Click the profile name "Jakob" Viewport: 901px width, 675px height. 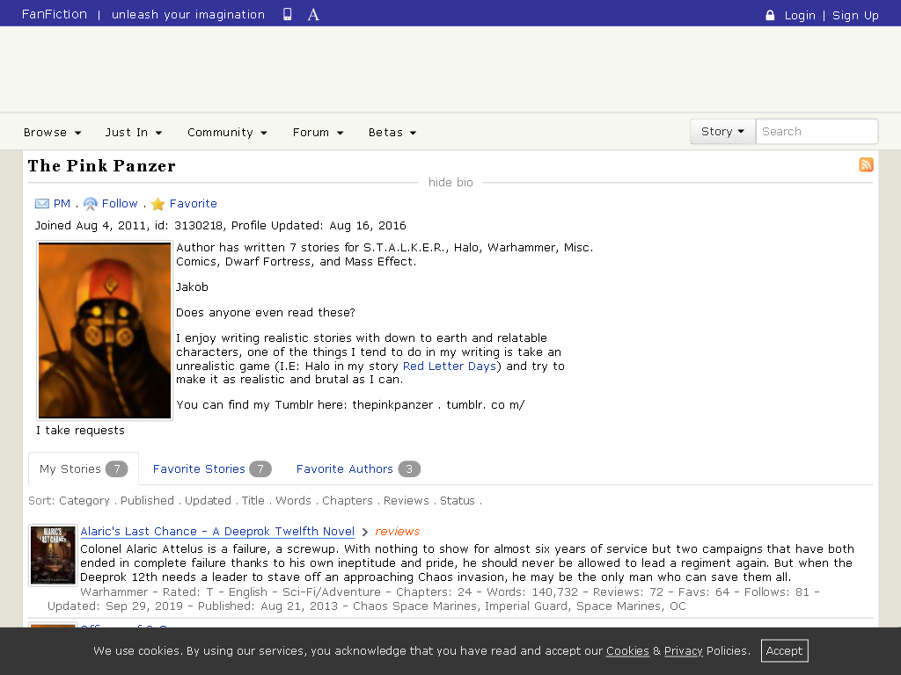pos(192,287)
